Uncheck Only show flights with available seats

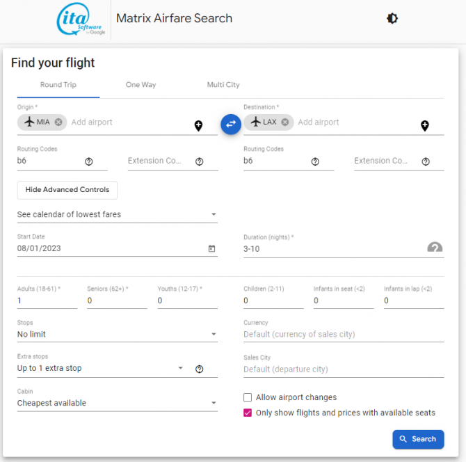tap(248, 413)
